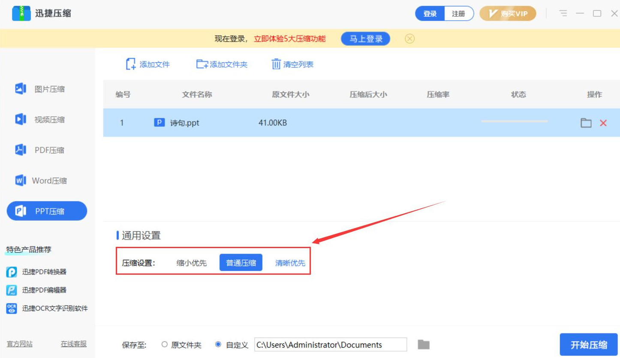The width and height of the screenshot is (620, 358).
Task: Click the 41.00KB file size cell
Action: coord(273,123)
